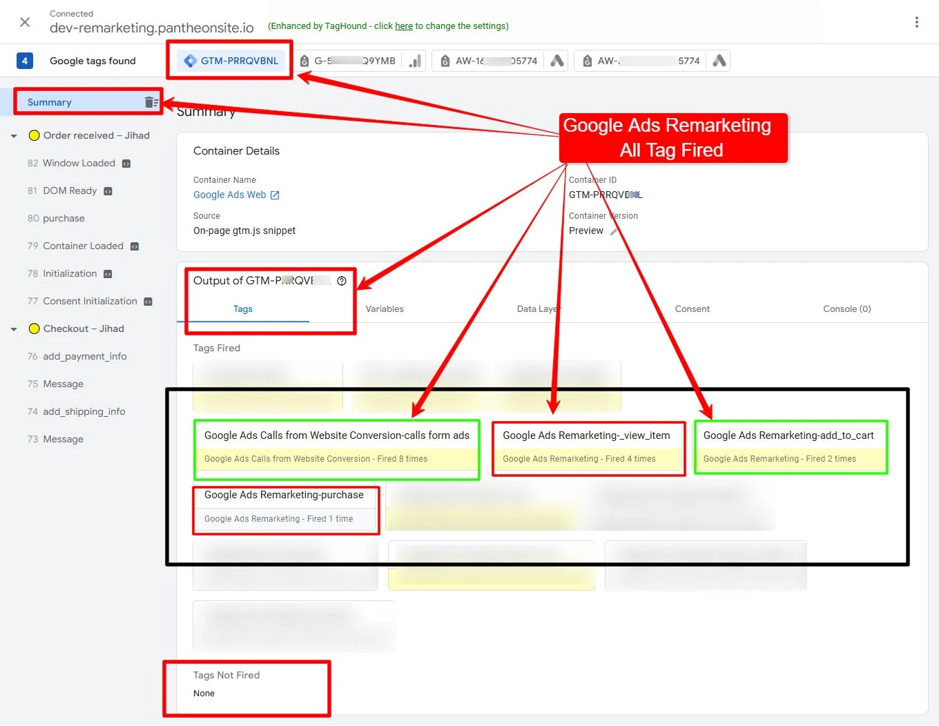Switch to the Console (0) tab
Screen dimensions: 939x726
(x=847, y=308)
